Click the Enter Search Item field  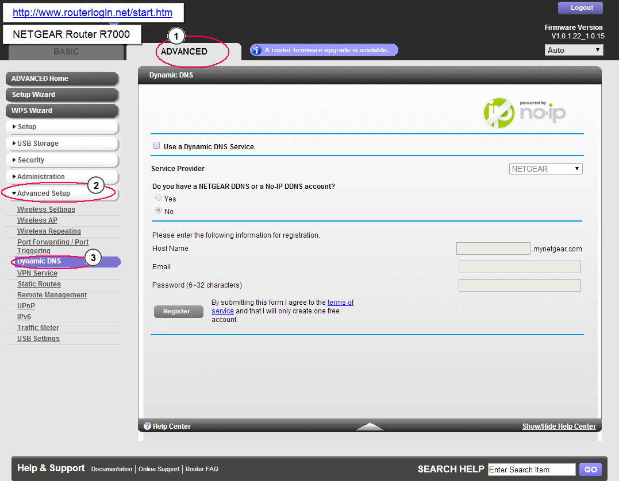[532, 470]
